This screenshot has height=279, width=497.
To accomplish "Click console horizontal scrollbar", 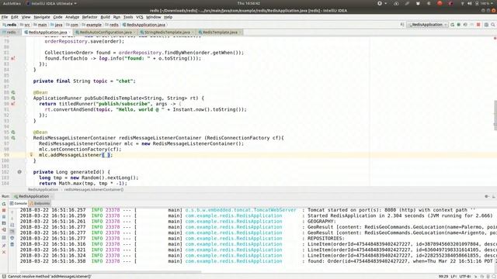I will (109, 271).
